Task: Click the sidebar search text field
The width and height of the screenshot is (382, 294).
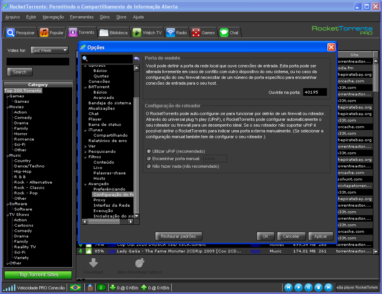Action: pyautogui.click(x=38, y=61)
